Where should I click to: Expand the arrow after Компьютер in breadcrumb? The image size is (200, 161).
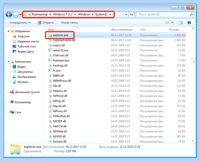(x=50, y=14)
